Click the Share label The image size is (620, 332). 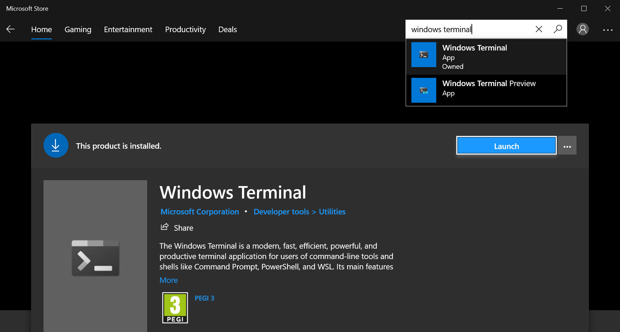183,228
